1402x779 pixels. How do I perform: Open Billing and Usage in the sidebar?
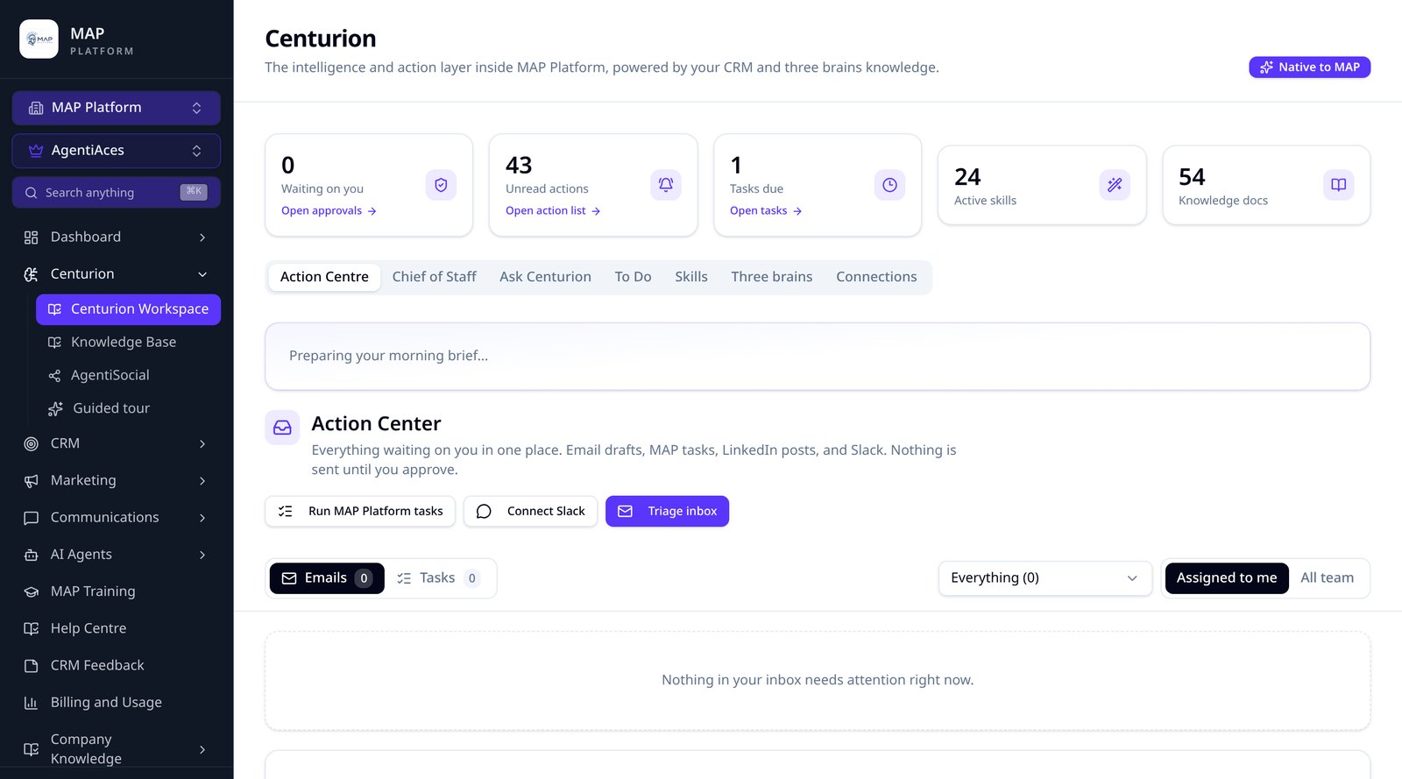[117, 703]
